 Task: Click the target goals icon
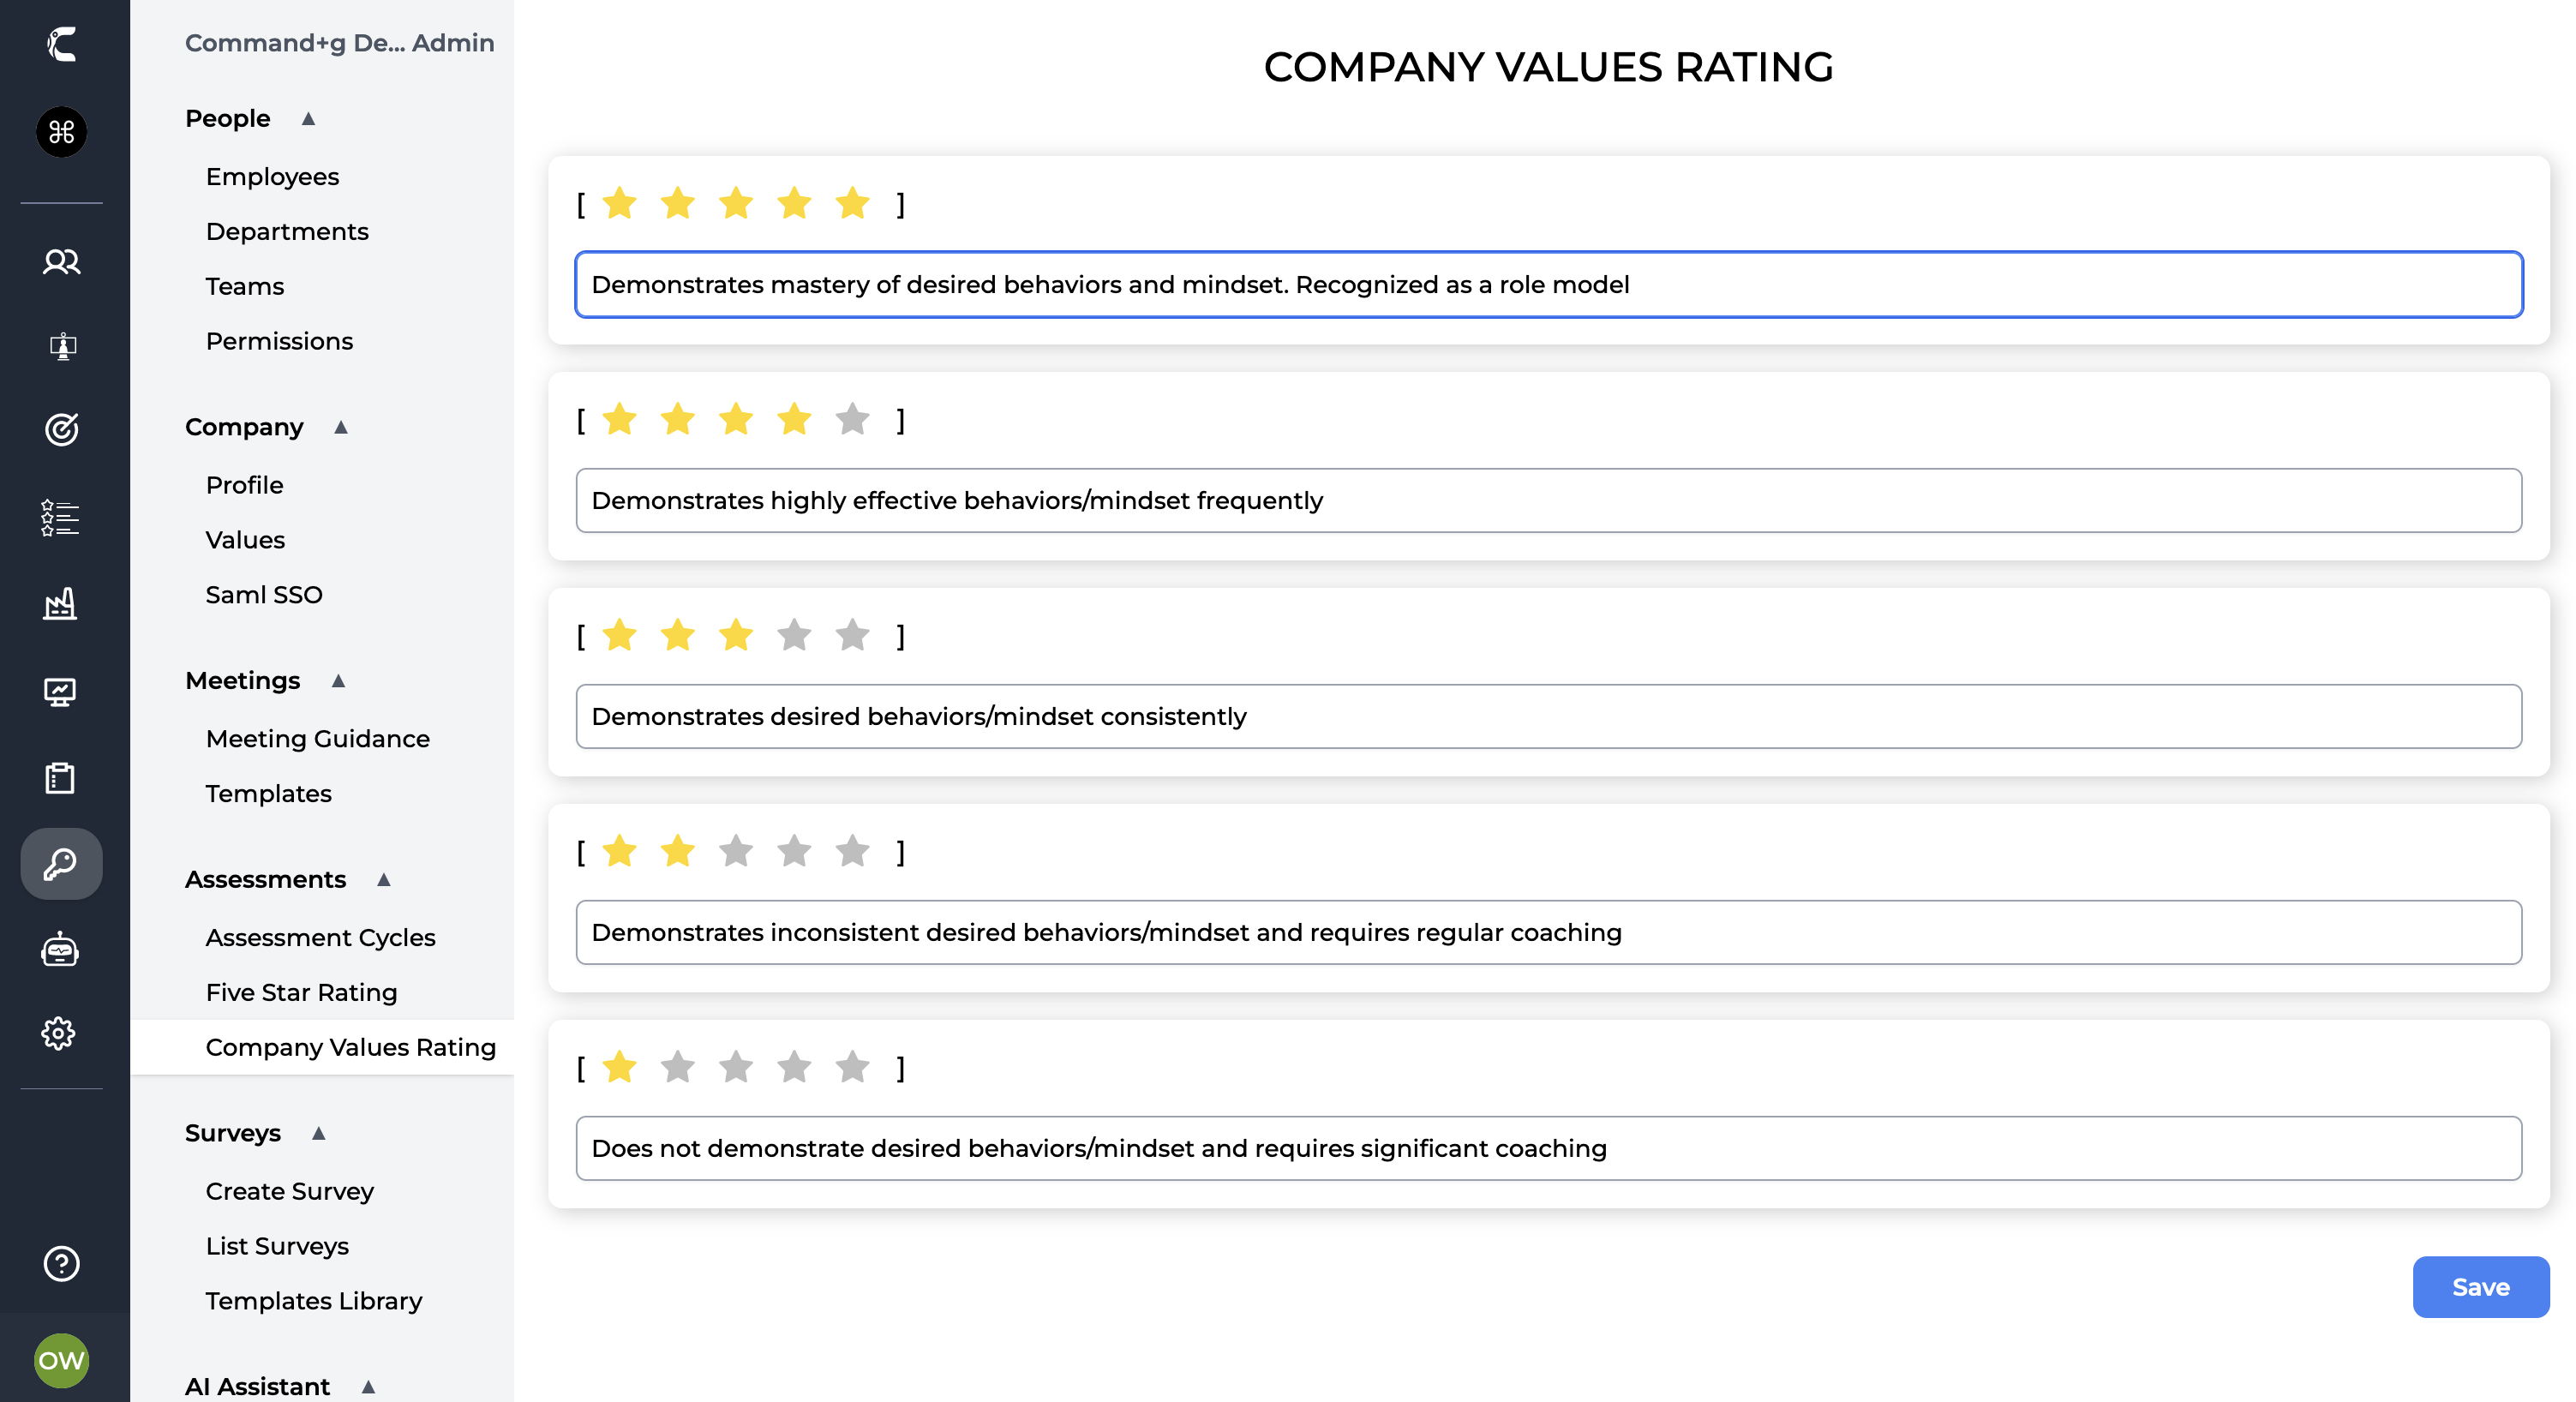61,429
